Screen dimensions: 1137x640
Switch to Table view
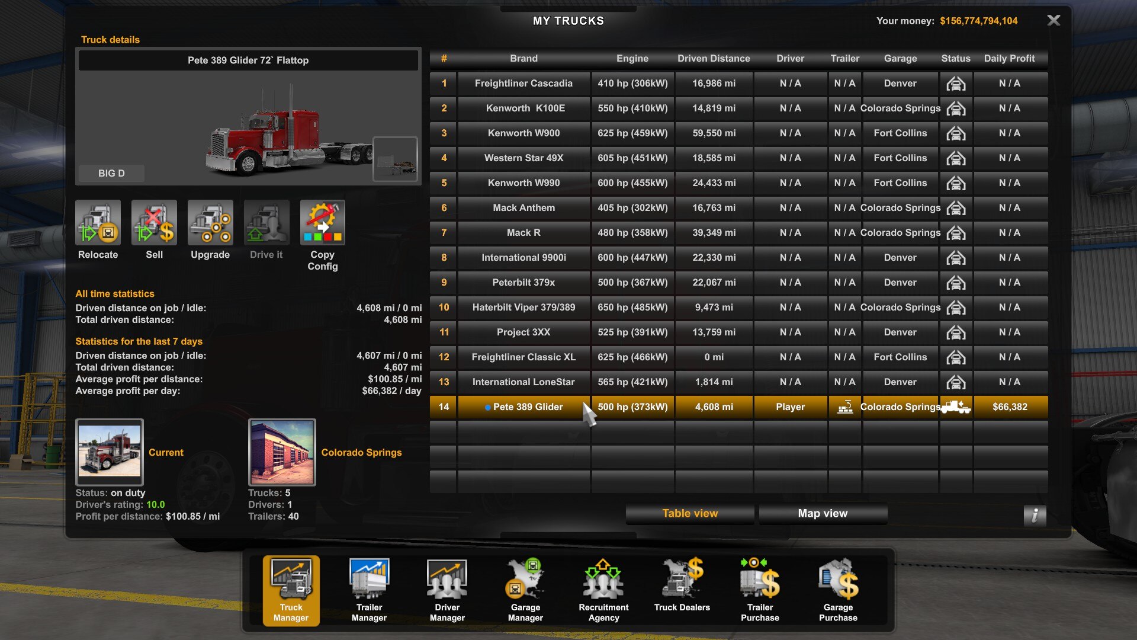(690, 514)
